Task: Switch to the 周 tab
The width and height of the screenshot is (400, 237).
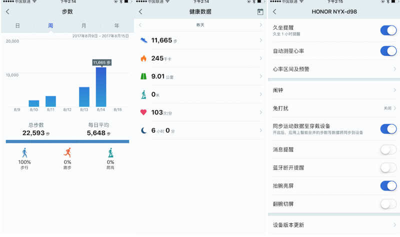Action: point(50,26)
